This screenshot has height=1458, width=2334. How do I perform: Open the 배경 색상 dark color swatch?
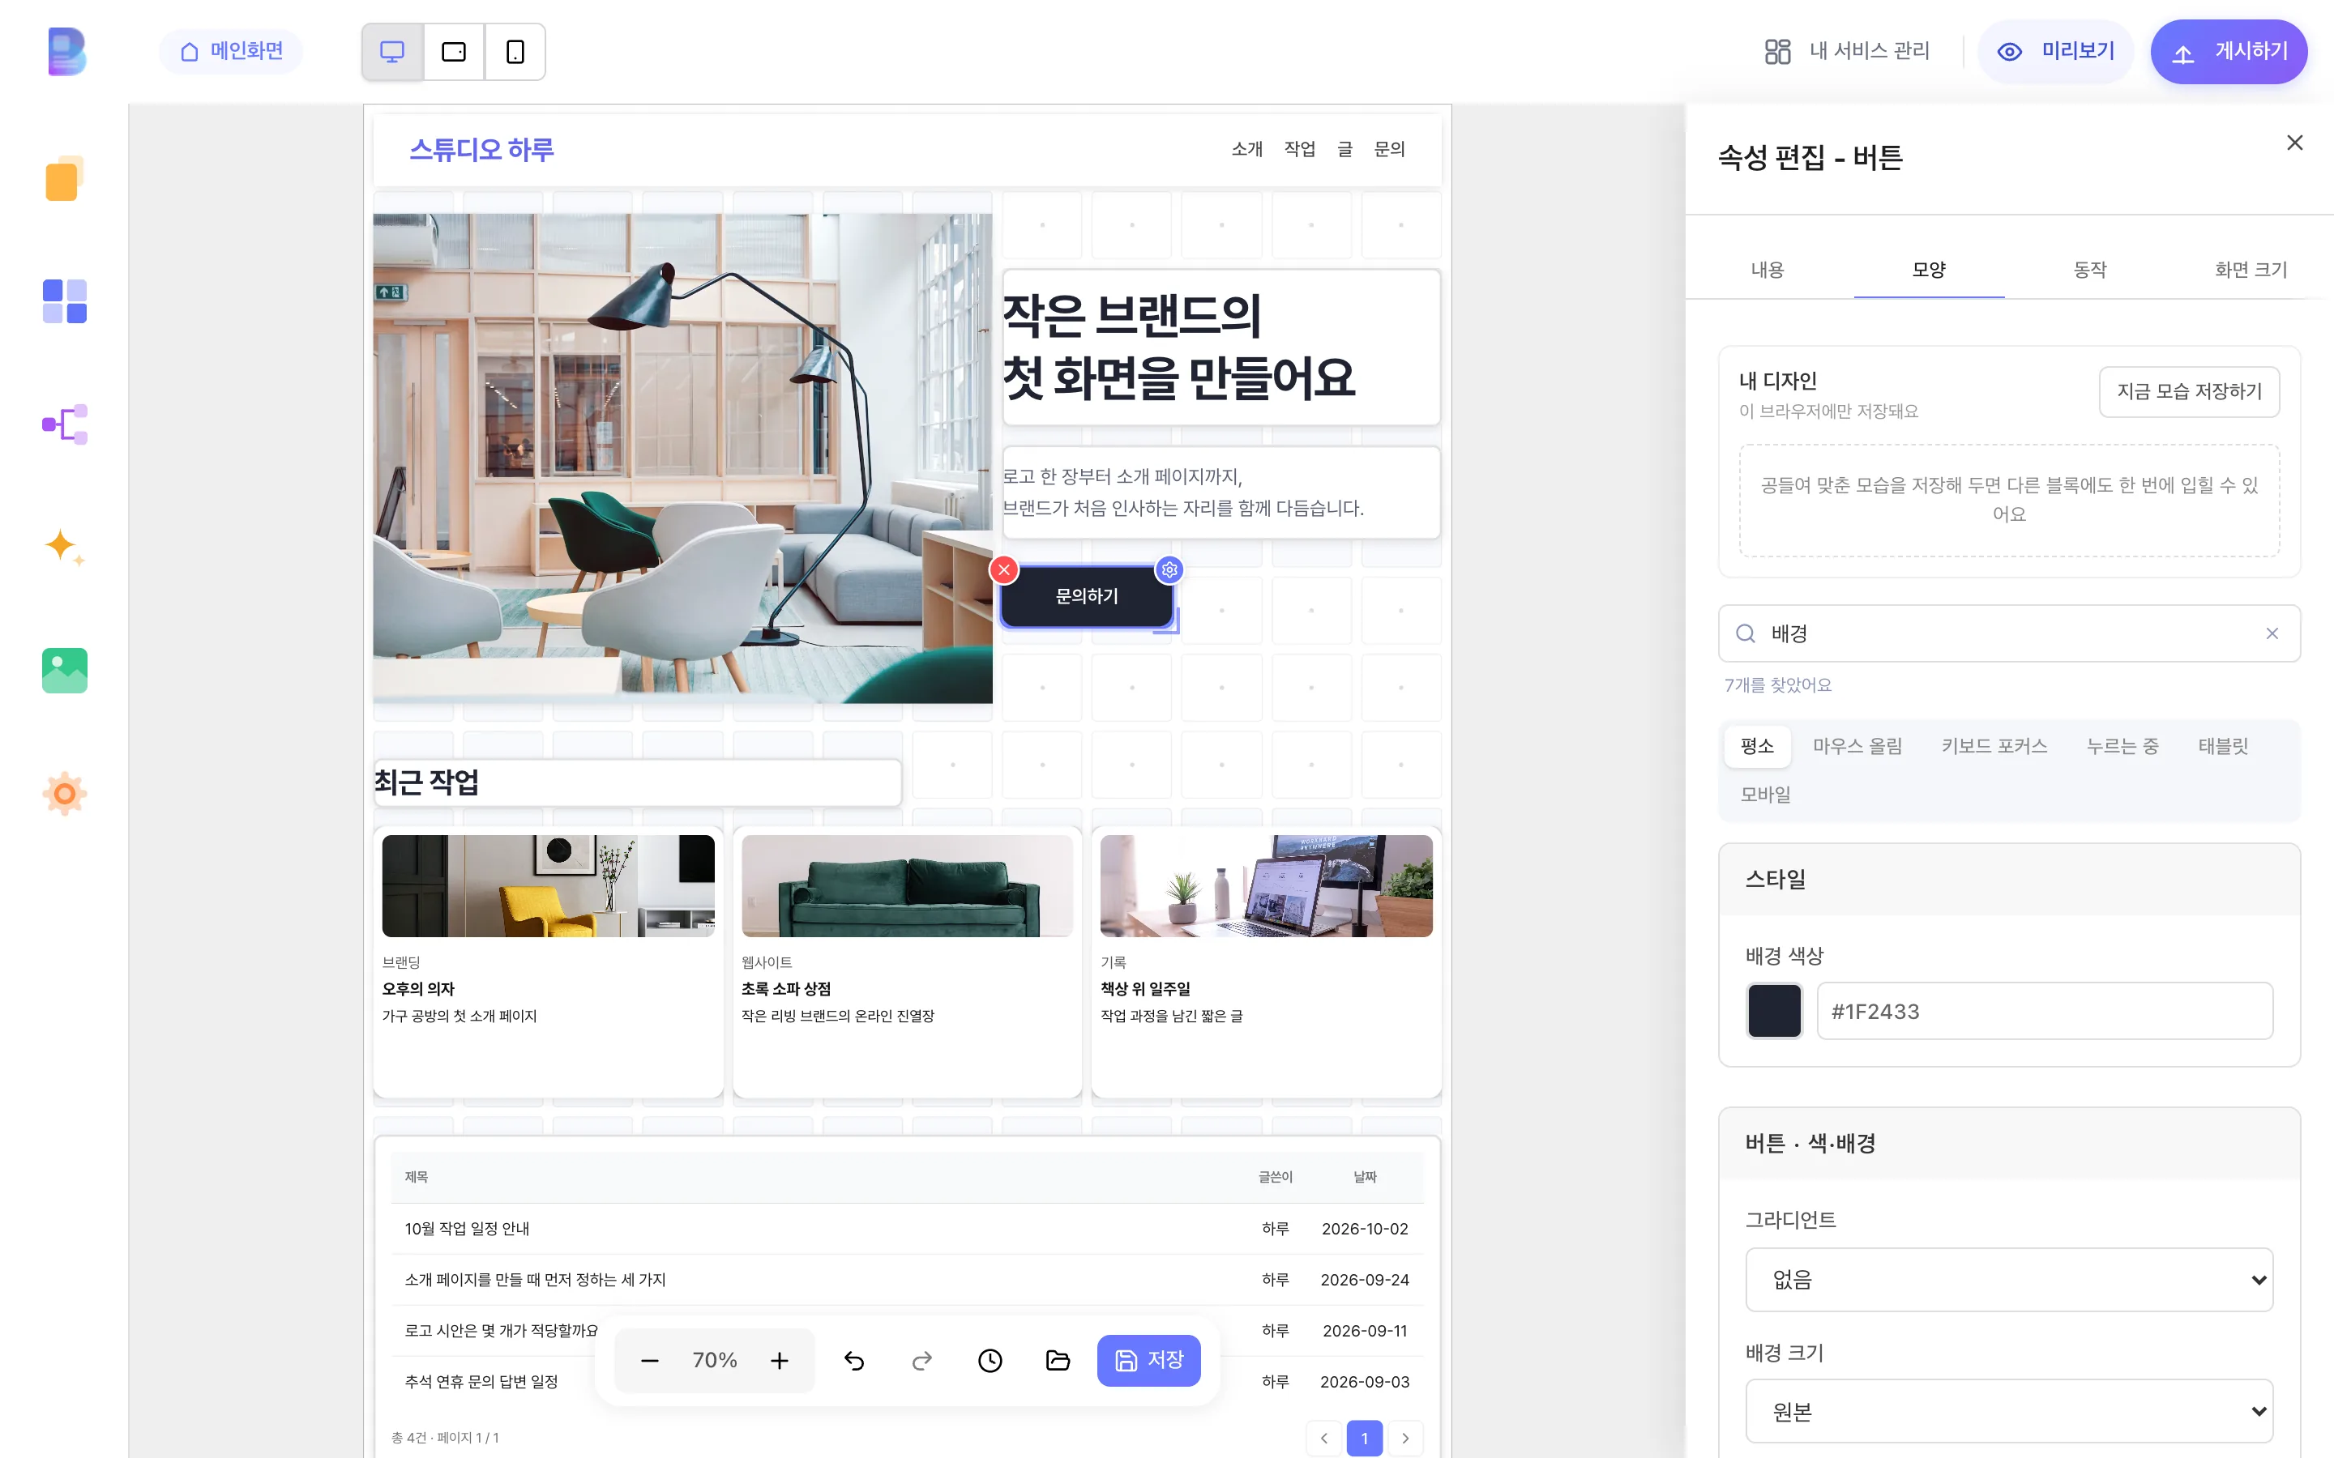point(1775,1011)
